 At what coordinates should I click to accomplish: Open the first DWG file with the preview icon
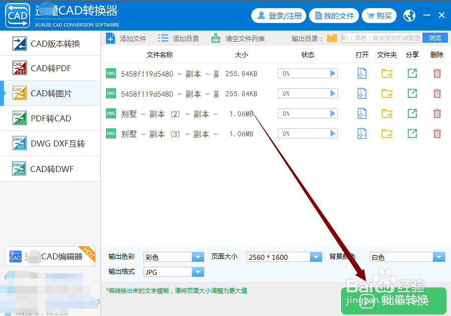coord(361,73)
